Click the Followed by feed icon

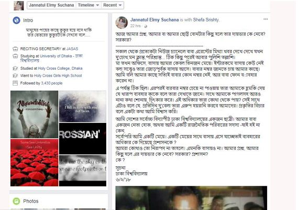[15, 83]
